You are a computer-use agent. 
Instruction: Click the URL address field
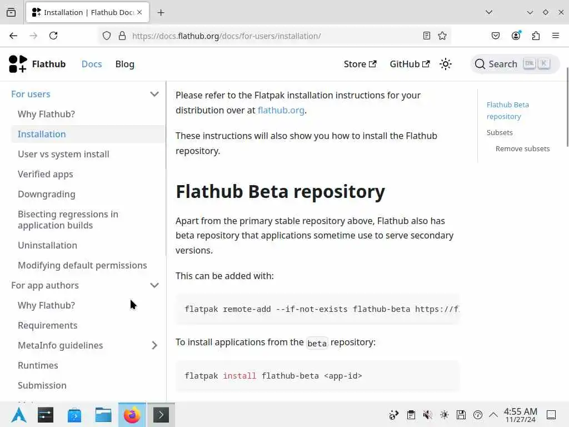pyautogui.click(x=274, y=36)
